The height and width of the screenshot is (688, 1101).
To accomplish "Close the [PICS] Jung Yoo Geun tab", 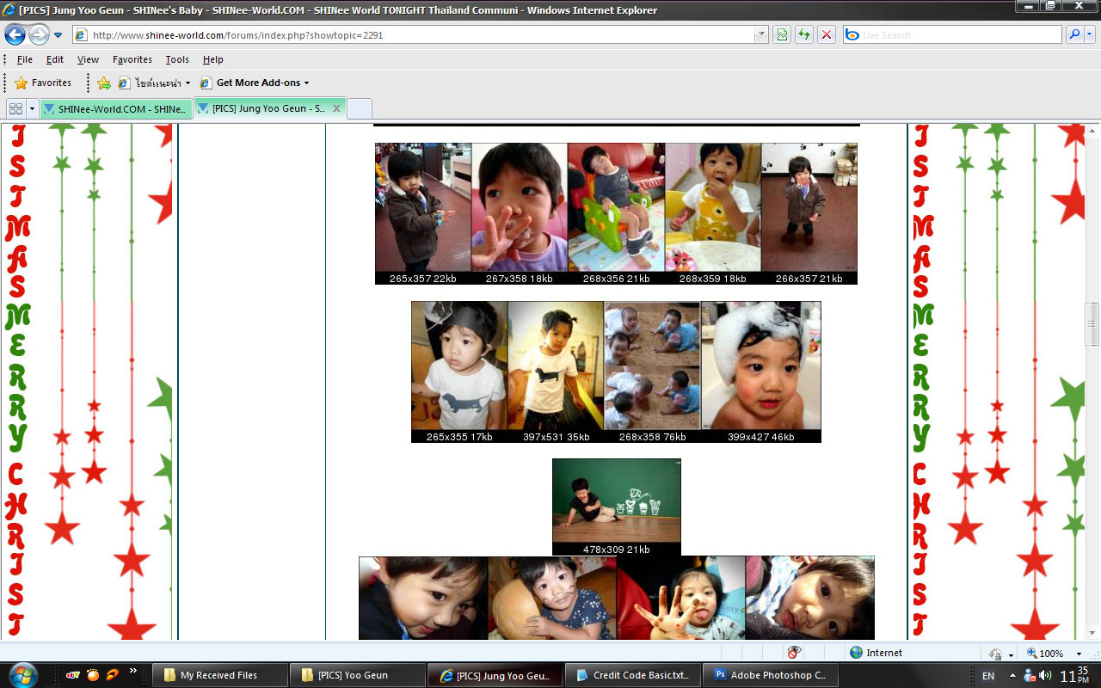I will (x=337, y=109).
